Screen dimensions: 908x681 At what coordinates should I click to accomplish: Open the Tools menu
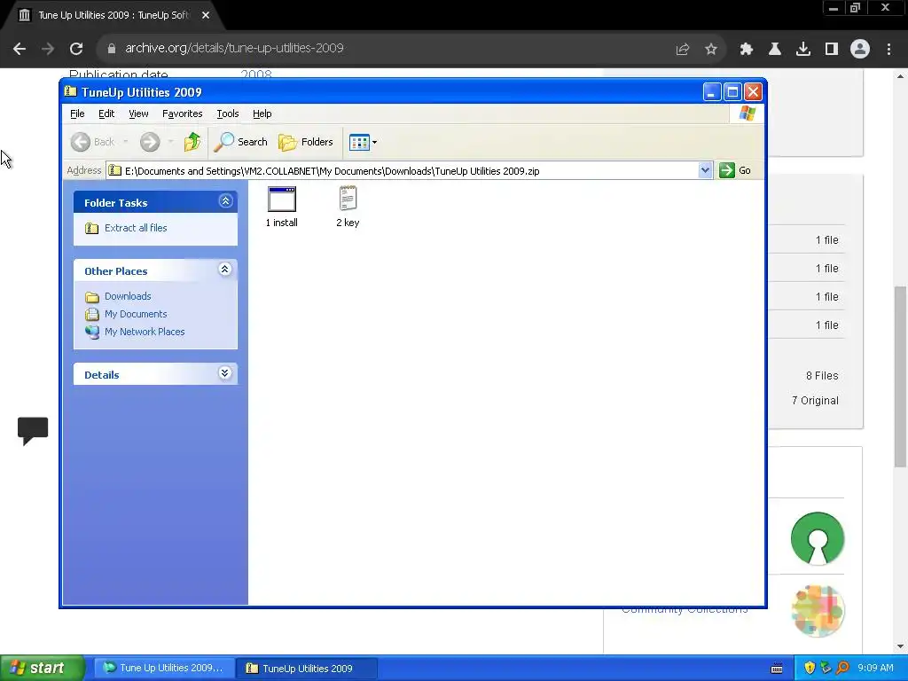point(228,113)
